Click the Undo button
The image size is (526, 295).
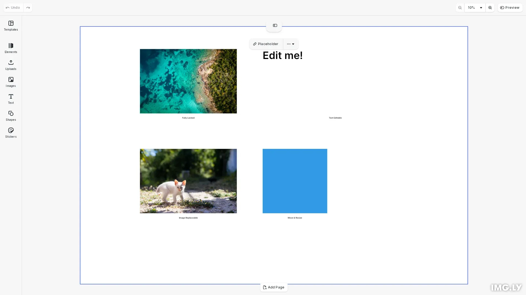13,8
